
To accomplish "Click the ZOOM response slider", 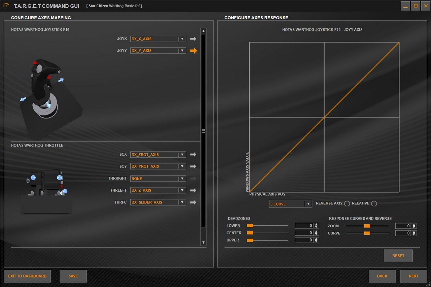I will (x=367, y=226).
